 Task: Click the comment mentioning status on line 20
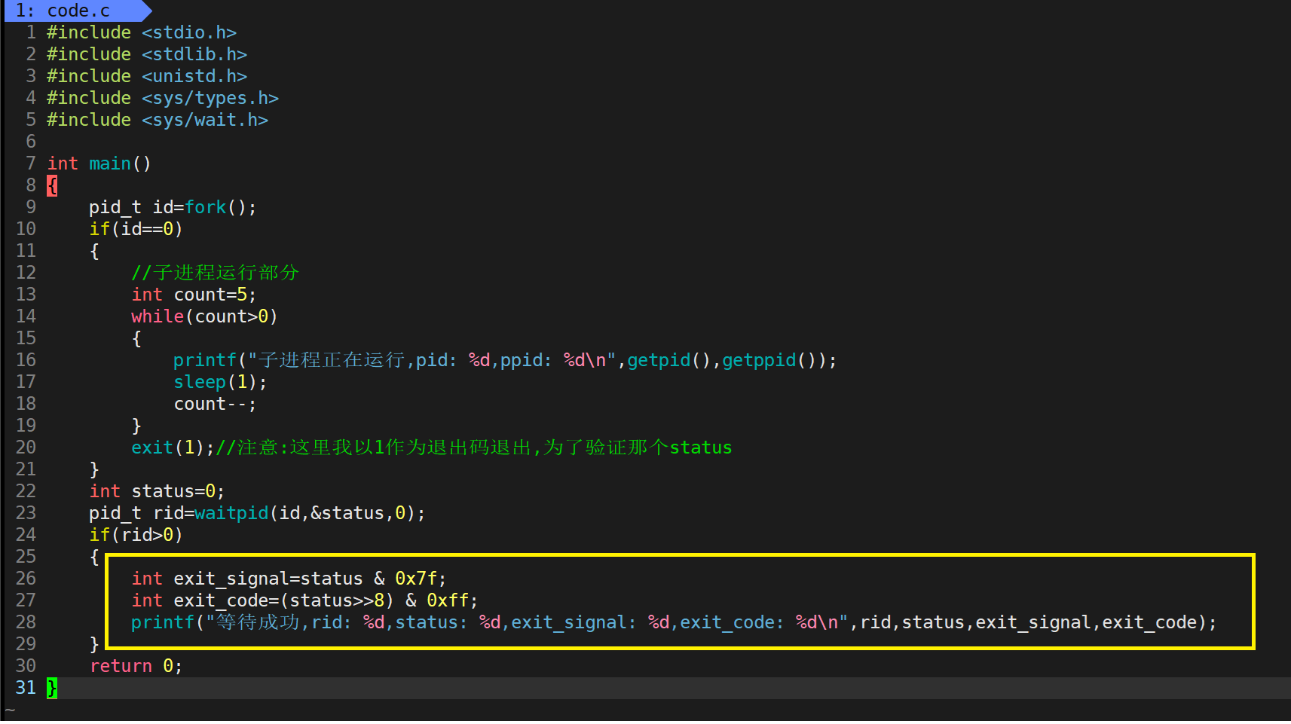473,448
